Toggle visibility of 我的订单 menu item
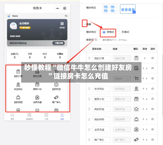 (153, 58)
